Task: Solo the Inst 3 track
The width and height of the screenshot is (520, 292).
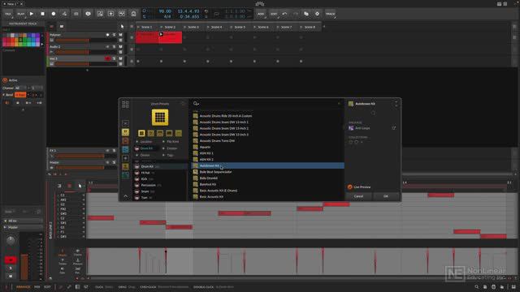Action: (x=114, y=58)
